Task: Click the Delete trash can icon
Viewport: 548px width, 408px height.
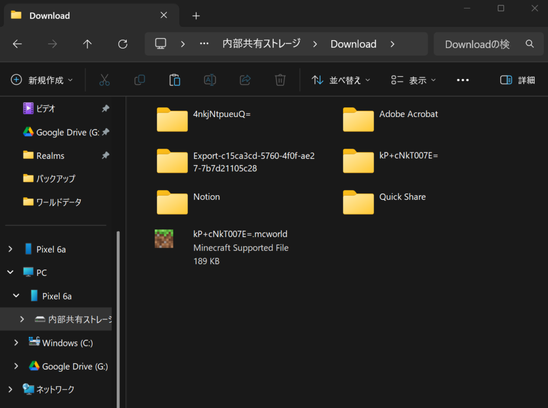Action: click(x=280, y=80)
